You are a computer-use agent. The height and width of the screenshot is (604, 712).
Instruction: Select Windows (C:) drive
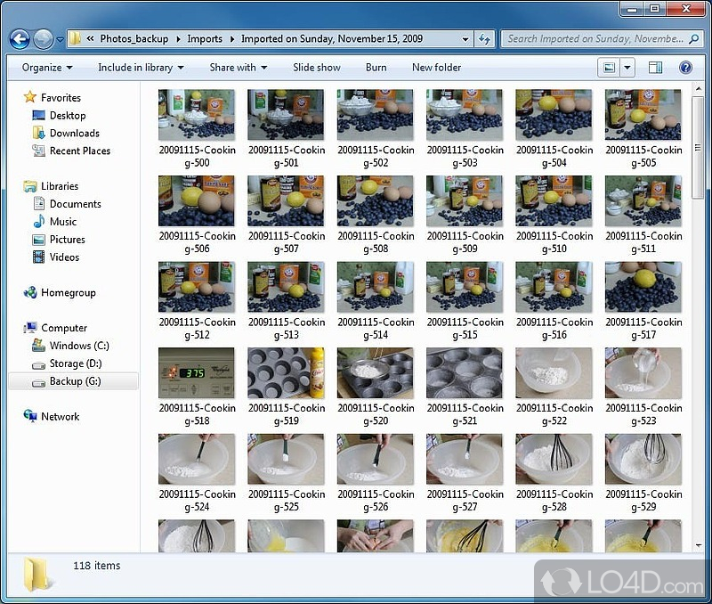coord(78,346)
